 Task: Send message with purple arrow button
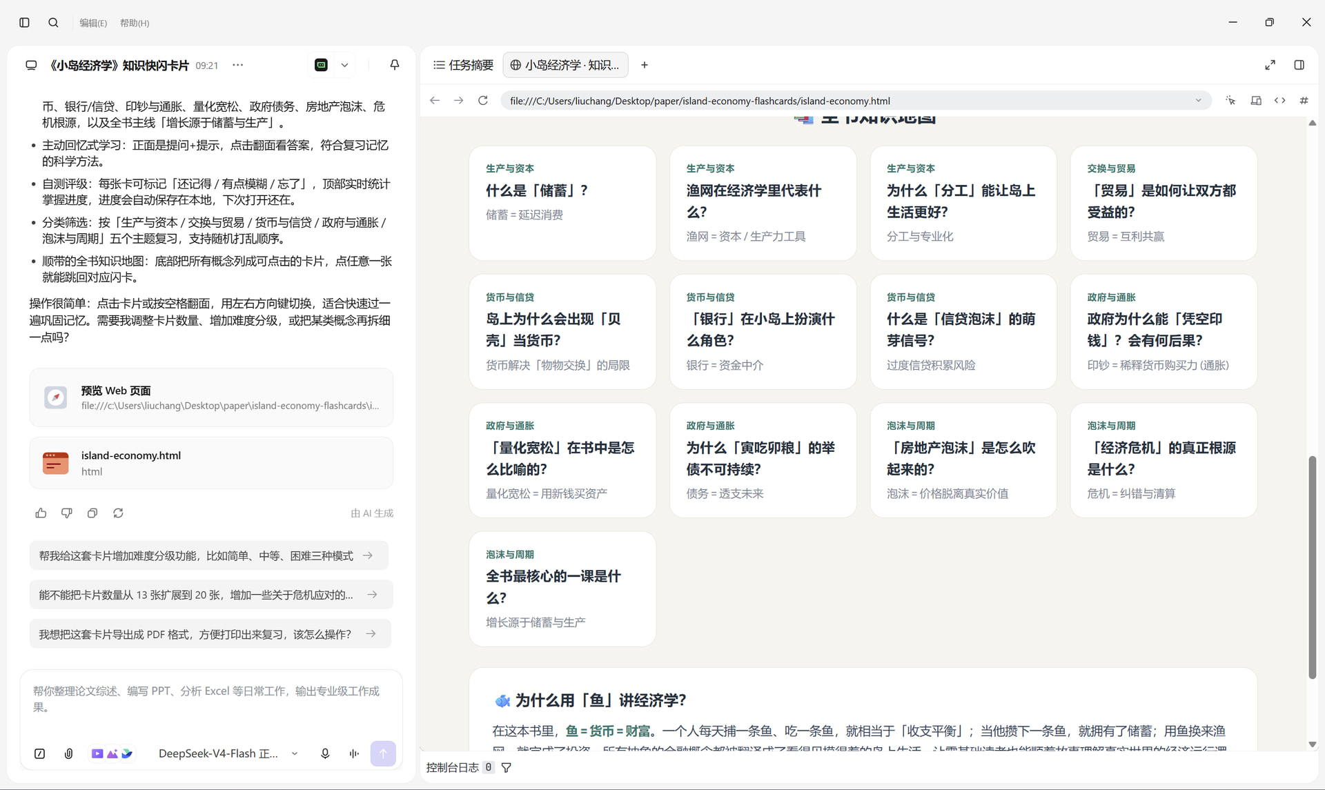coord(383,753)
